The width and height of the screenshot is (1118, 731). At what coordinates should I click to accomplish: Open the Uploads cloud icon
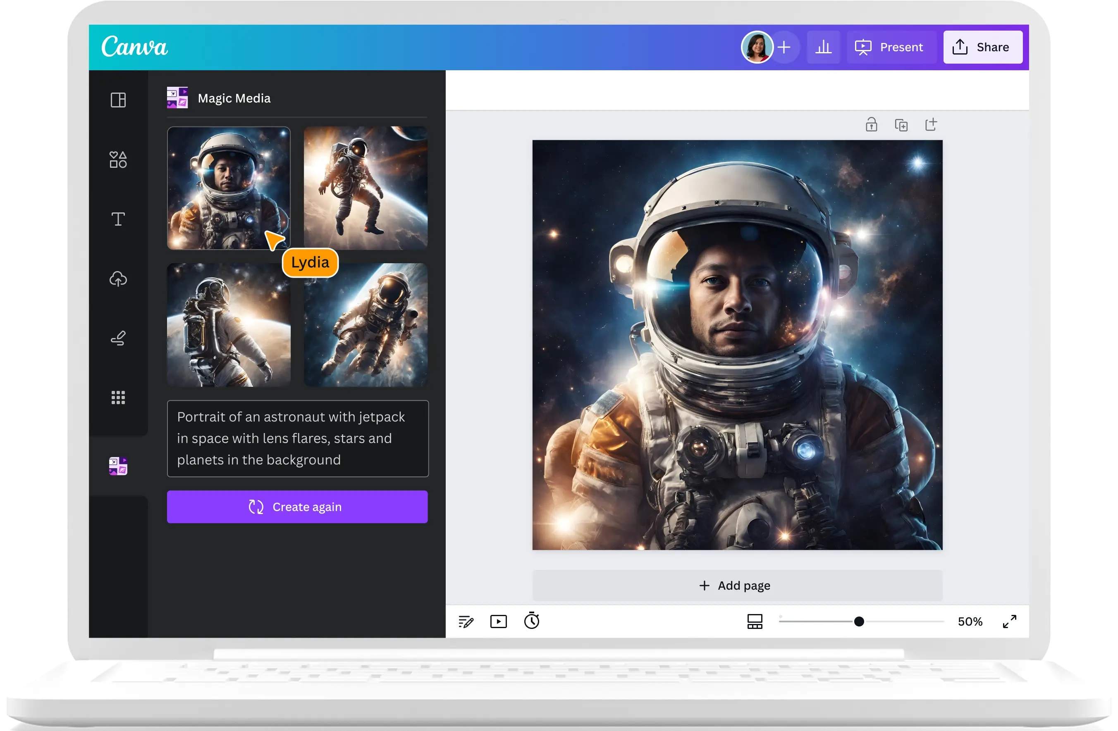pos(118,279)
